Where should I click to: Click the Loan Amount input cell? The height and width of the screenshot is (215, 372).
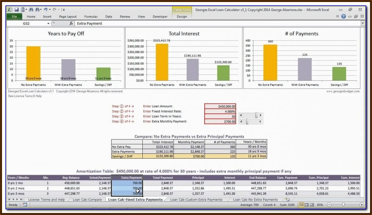[x=220, y=106]
